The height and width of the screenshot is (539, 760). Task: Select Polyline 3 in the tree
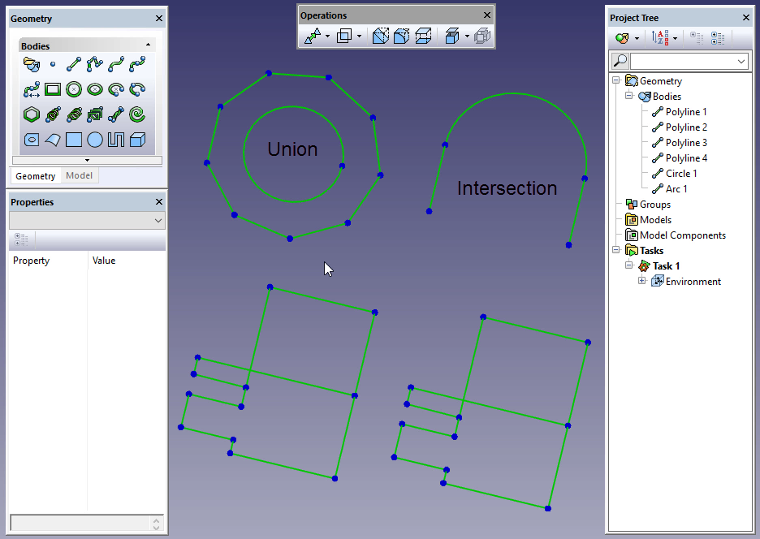[686, 143]
